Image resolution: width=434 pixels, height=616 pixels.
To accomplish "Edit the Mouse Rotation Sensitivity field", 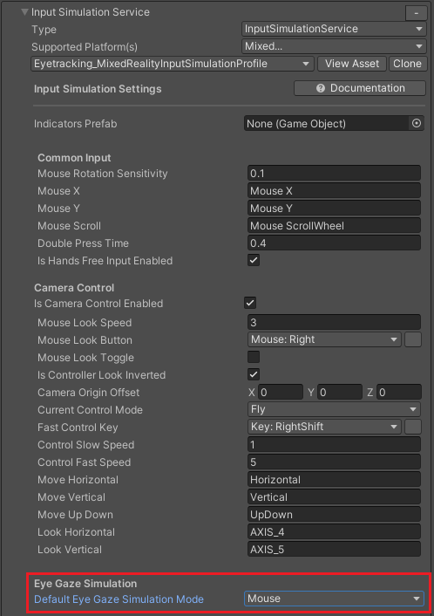I will [334, 174].
